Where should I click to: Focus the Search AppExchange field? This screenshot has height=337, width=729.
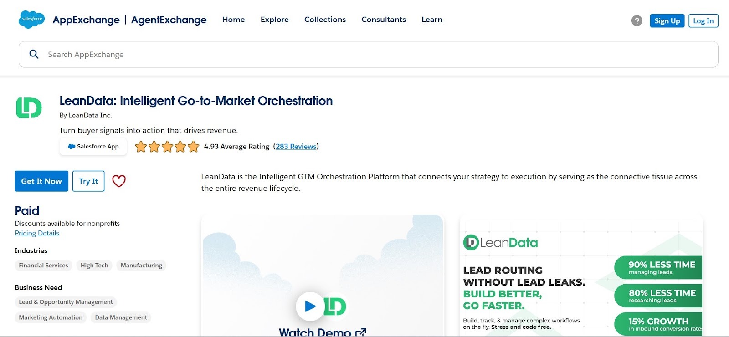[368, 55]
